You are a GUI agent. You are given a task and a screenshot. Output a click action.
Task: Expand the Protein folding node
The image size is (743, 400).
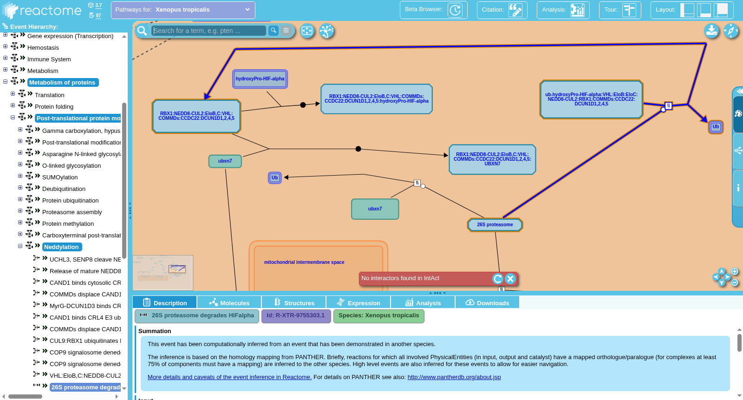point(13,105)
